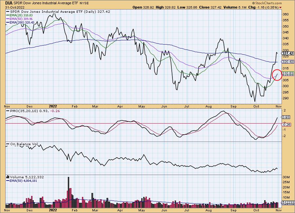This screenshot has height=213, width=295.
Task: Click the EMA(200) 320.43 legend text
Action: 22,22
